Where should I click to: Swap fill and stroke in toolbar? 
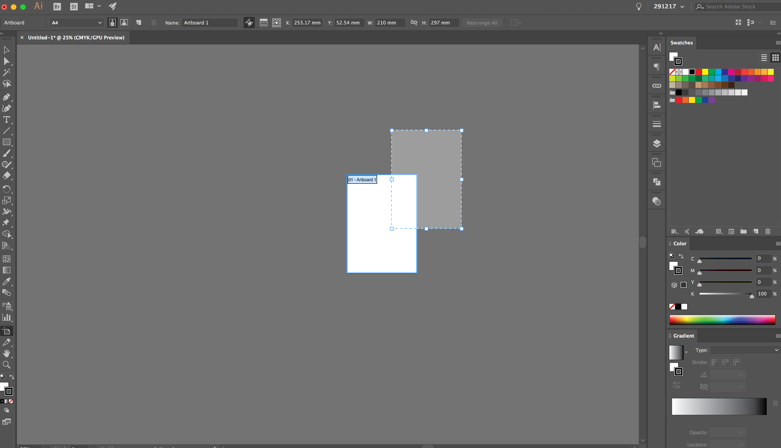click(x=12, y=377)
